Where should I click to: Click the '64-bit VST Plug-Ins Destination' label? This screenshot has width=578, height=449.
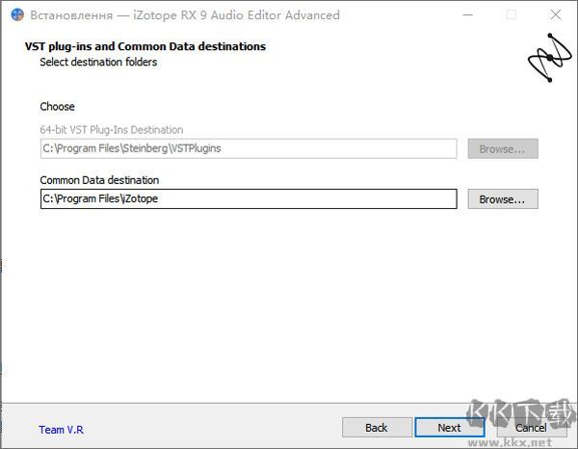112,130
